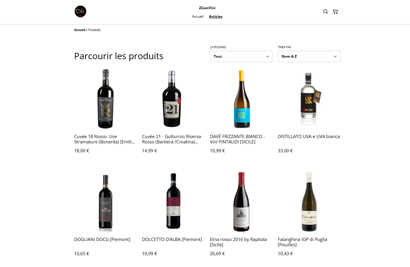The height and width of the screenshot is (267, 410).
Task: Click the DOLCETTO D'ALBA [Piemont] product title
Action: click(172, 240)
